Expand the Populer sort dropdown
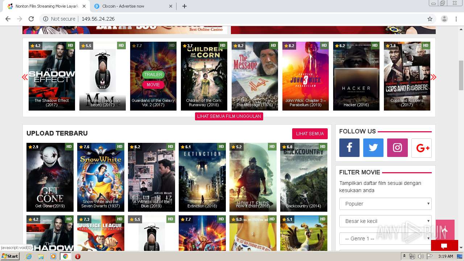 click(385, 204)
